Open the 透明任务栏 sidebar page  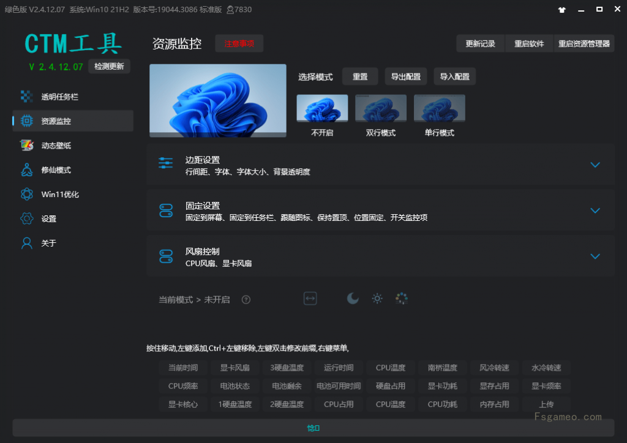pos(73,97)
